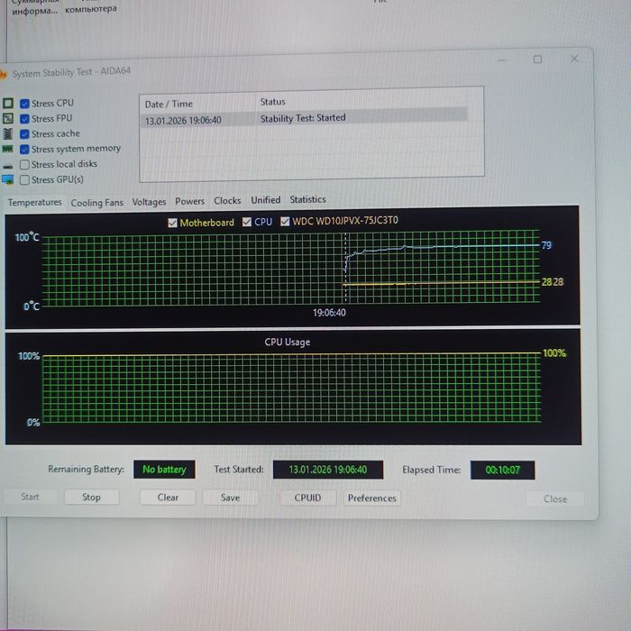Click the greyed Start button

30,497
